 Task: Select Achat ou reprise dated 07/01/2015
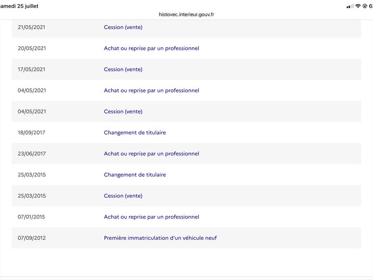coord(151,217)
